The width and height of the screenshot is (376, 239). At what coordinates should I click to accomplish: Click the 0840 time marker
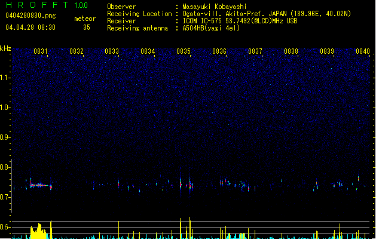point(363,51)
